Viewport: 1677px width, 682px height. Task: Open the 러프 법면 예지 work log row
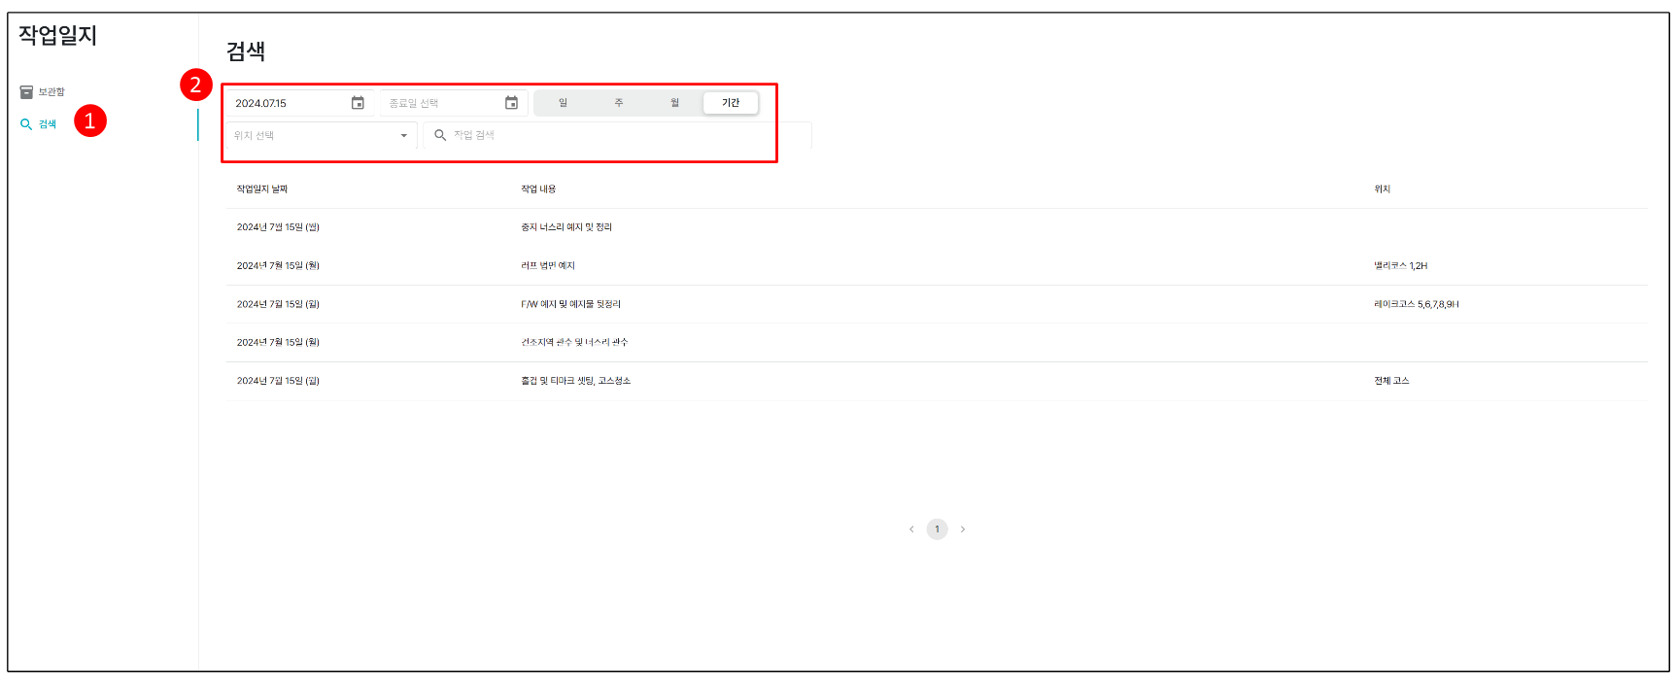click(548, 265)
